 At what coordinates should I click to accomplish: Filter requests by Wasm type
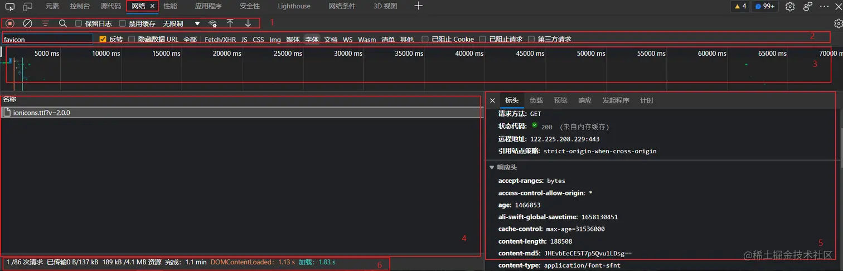(367, 40)
